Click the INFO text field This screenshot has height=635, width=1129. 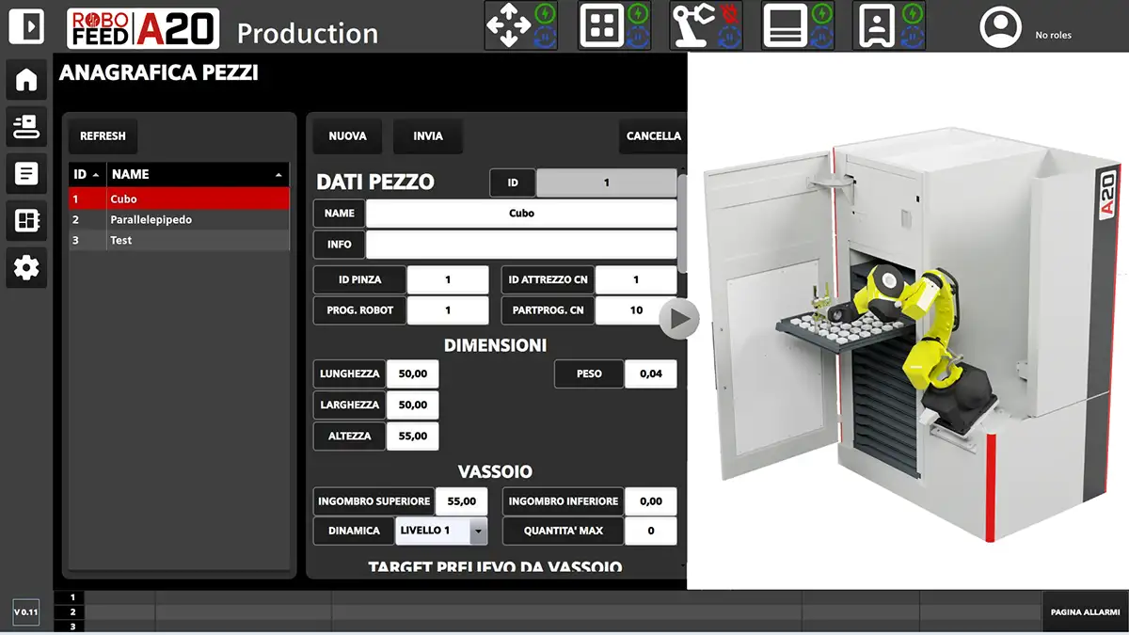point(520,245)
